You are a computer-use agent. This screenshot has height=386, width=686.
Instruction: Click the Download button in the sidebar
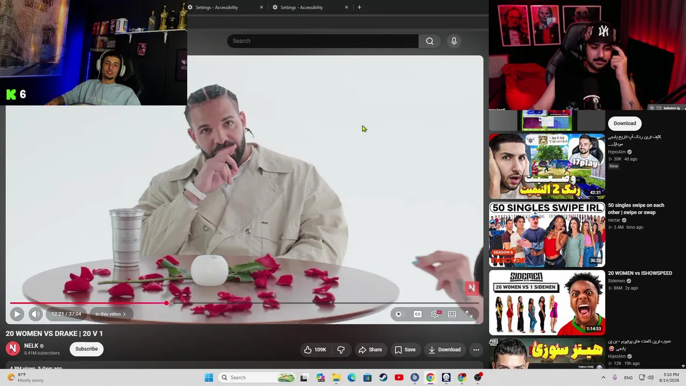click(625, 123)
